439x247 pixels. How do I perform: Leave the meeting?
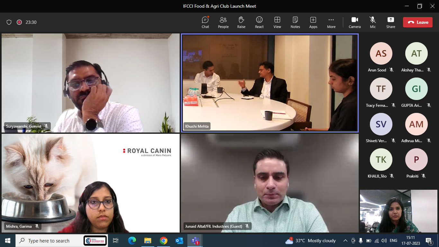click(417, 22)
